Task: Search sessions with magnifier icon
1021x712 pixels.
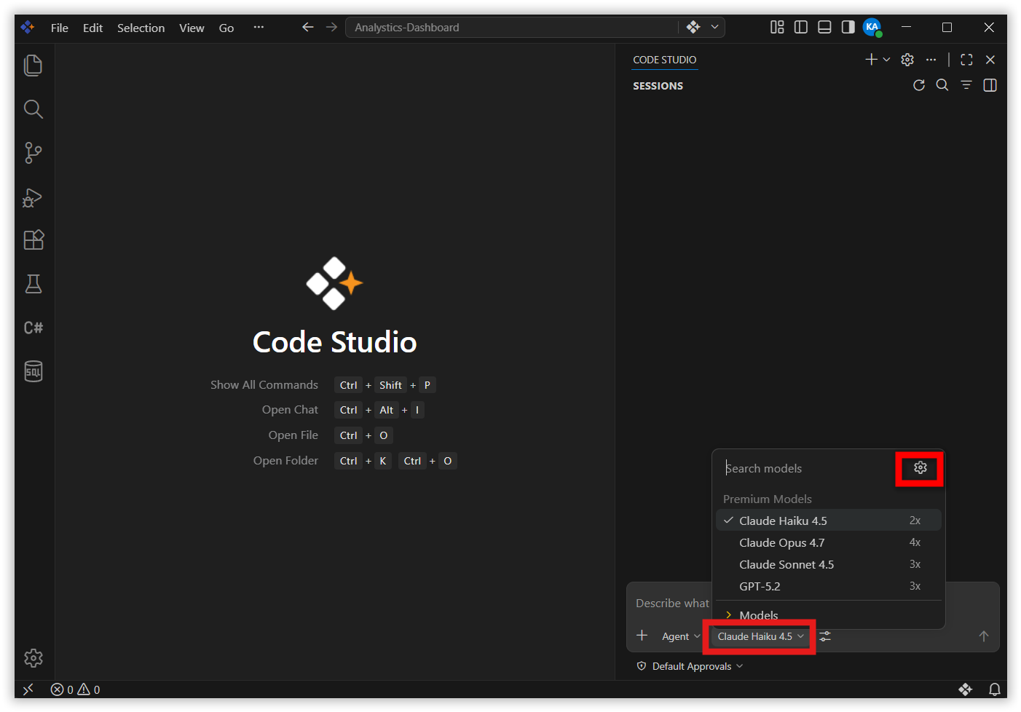Action: 942,85
